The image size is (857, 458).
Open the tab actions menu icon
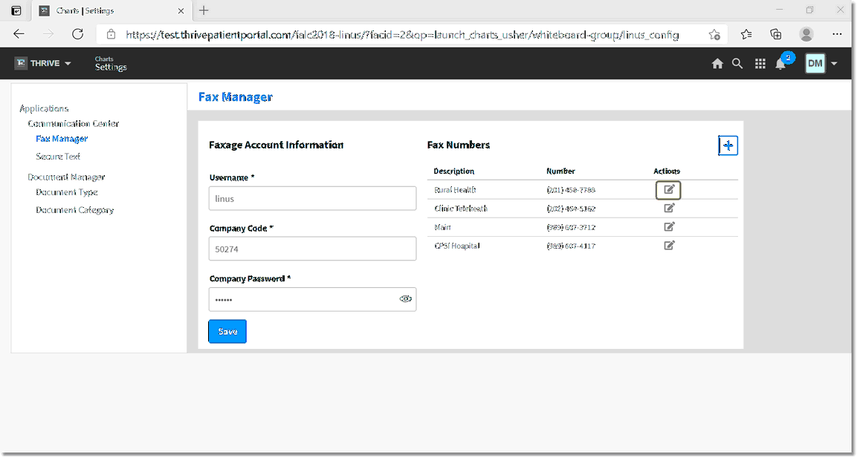(16, 10)
